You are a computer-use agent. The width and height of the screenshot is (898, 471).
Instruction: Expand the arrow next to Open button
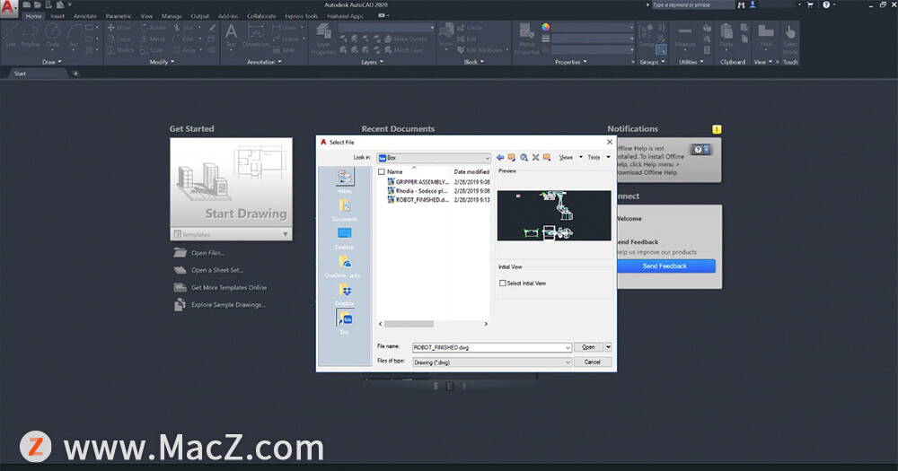pyautogui.click(x=608, y=347)
